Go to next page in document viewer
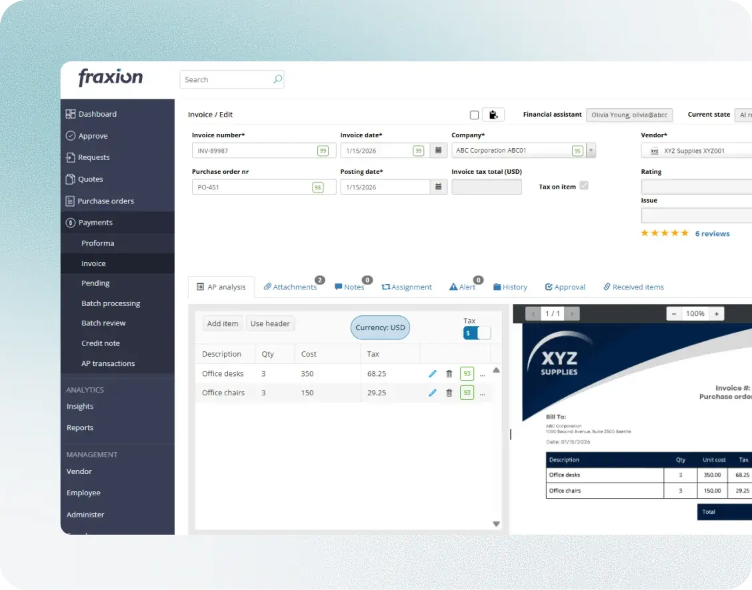 pos(572,314)
